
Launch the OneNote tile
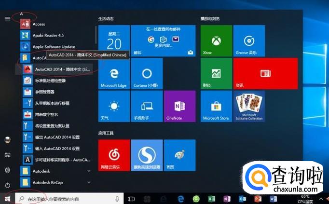(179, 106)
